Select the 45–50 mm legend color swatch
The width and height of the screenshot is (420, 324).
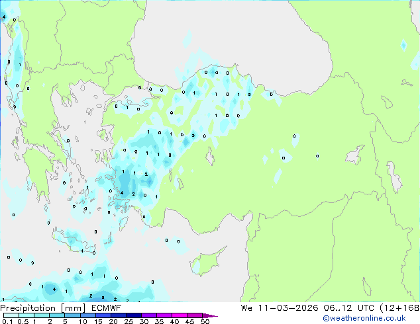click(195, 315)
